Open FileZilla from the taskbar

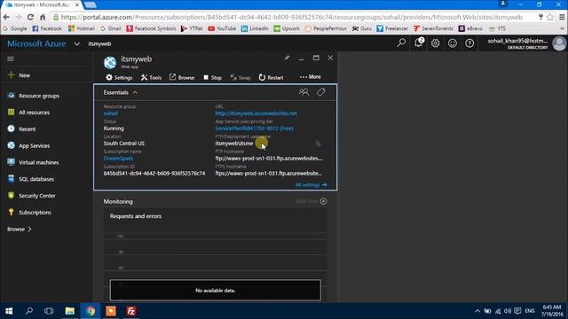click(131, 311)
